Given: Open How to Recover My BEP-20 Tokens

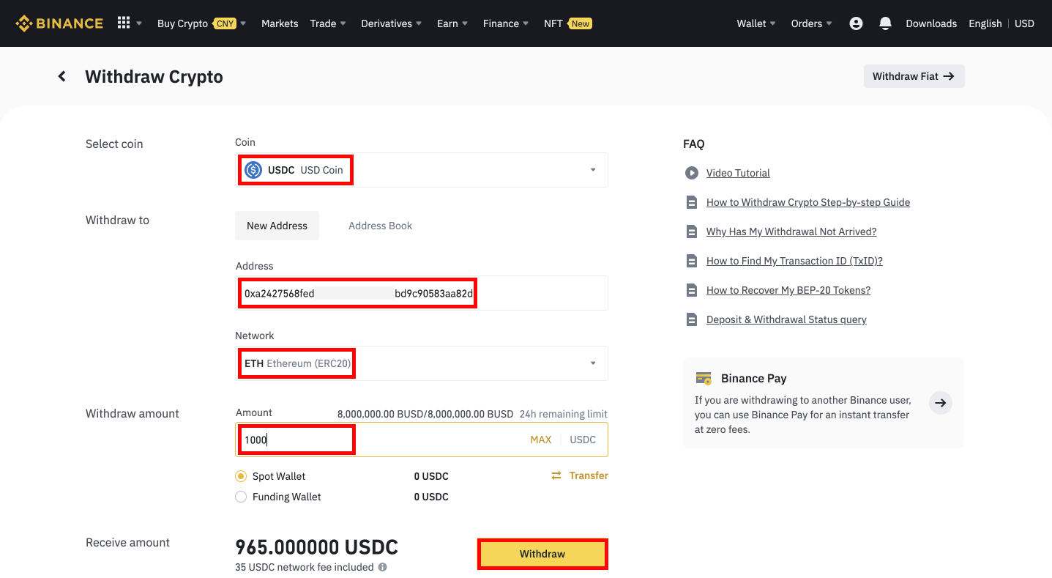Looking at the screenshot, I should point(788,290).
